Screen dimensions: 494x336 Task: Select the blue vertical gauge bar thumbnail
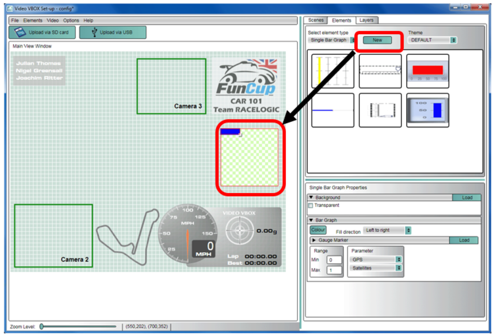(428, 110)
